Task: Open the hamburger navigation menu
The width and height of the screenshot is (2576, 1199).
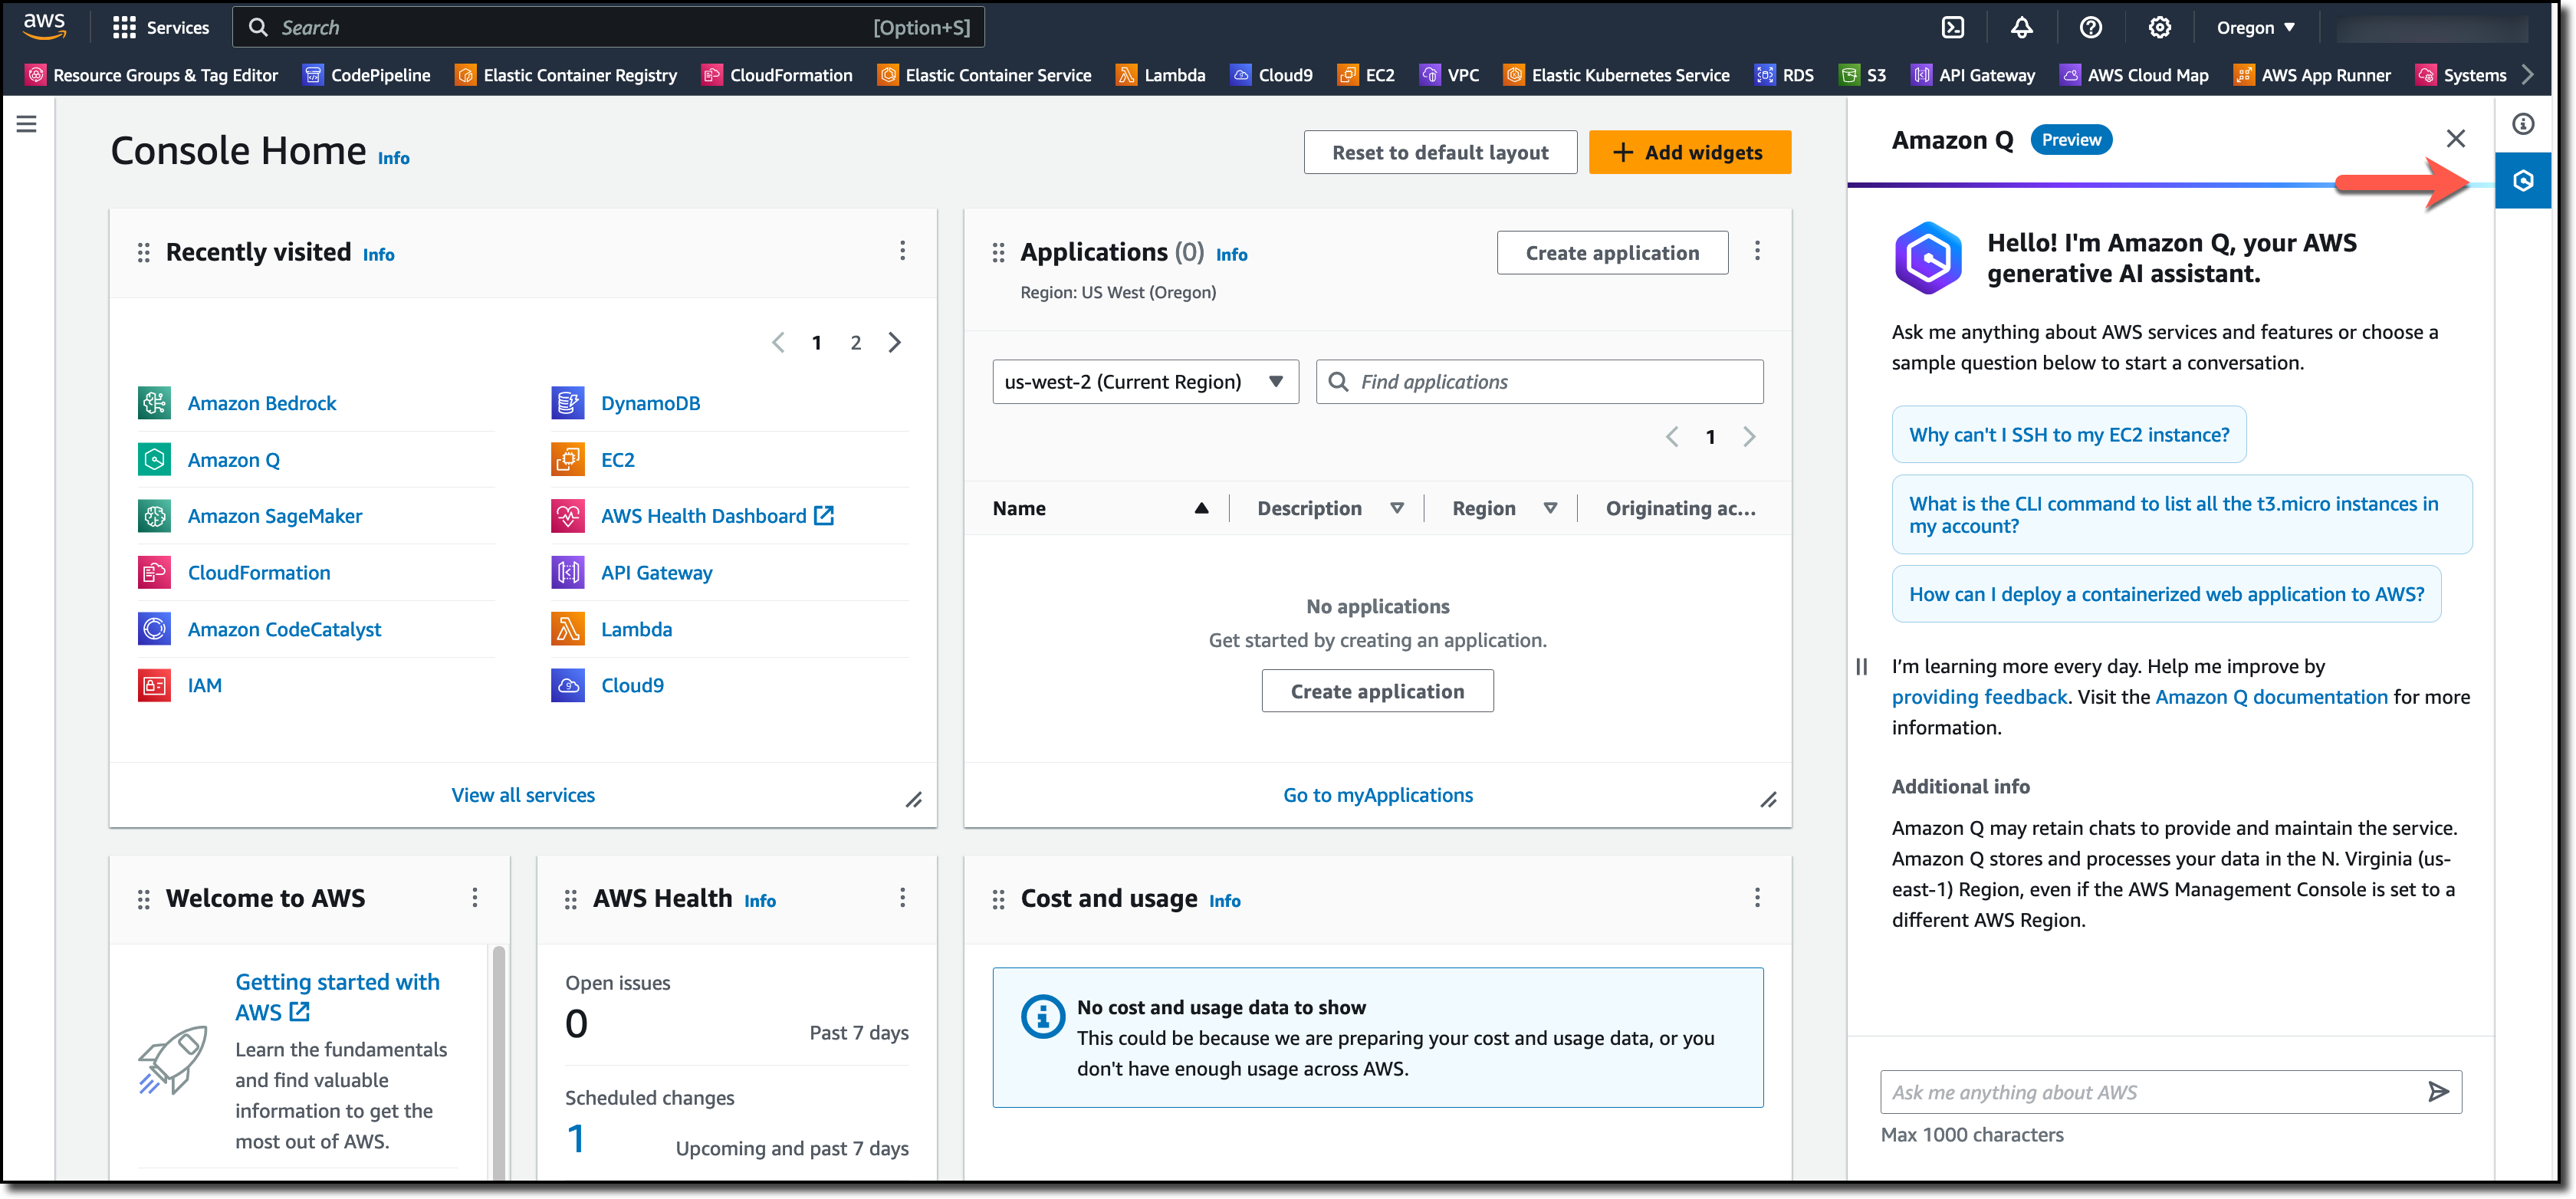Action: pyautogui.click(x=27, y=124)
